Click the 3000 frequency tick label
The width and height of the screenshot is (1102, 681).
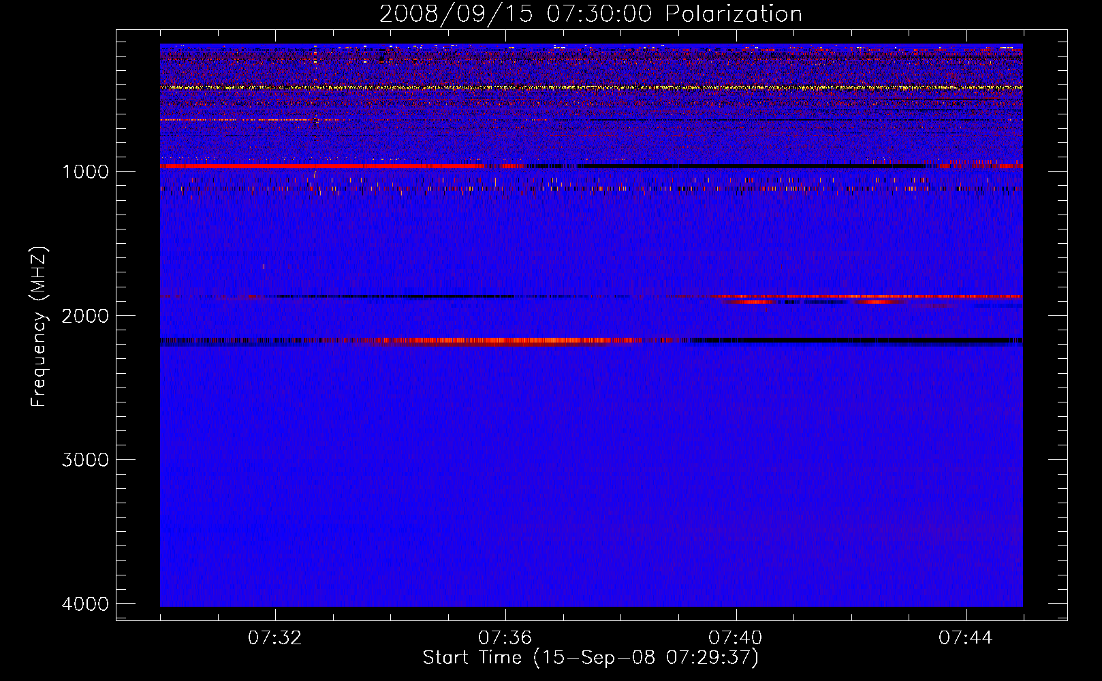pos(85,460)
